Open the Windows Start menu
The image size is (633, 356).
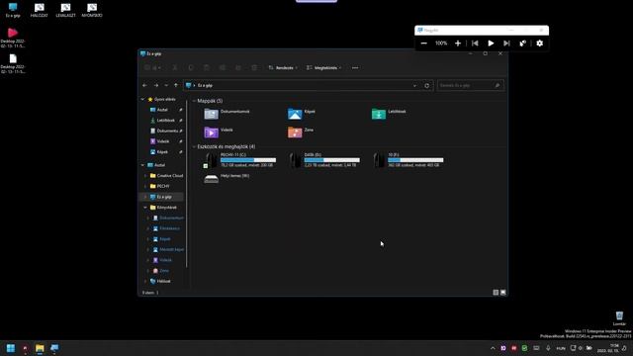coord(11,348)
